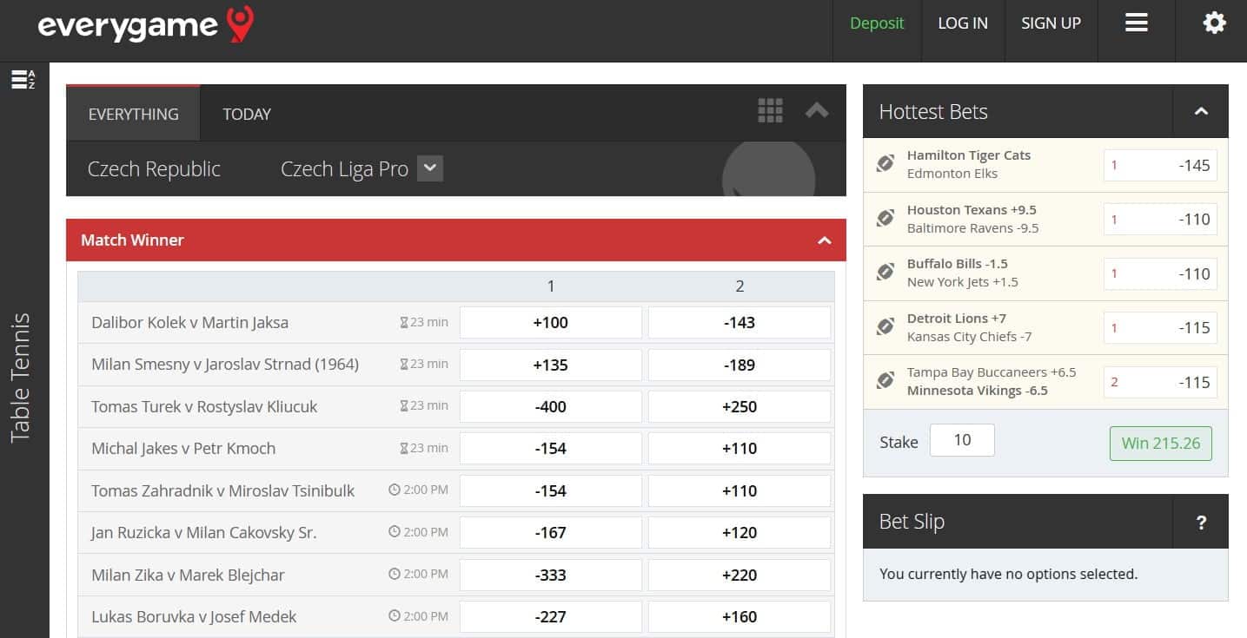Open Milan Smesny v Jaroslav Strnad match

pos(225,365)
